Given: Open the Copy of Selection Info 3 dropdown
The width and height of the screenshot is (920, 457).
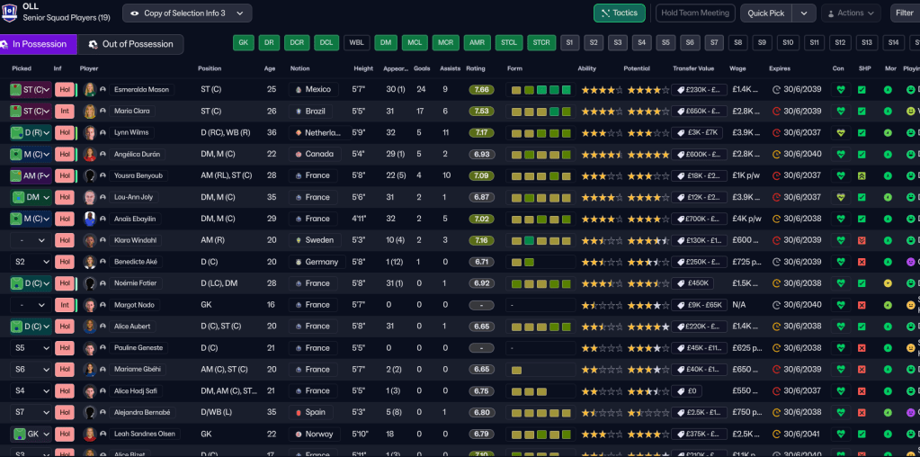Looking at the screenshot, I should tap(187, 13).
